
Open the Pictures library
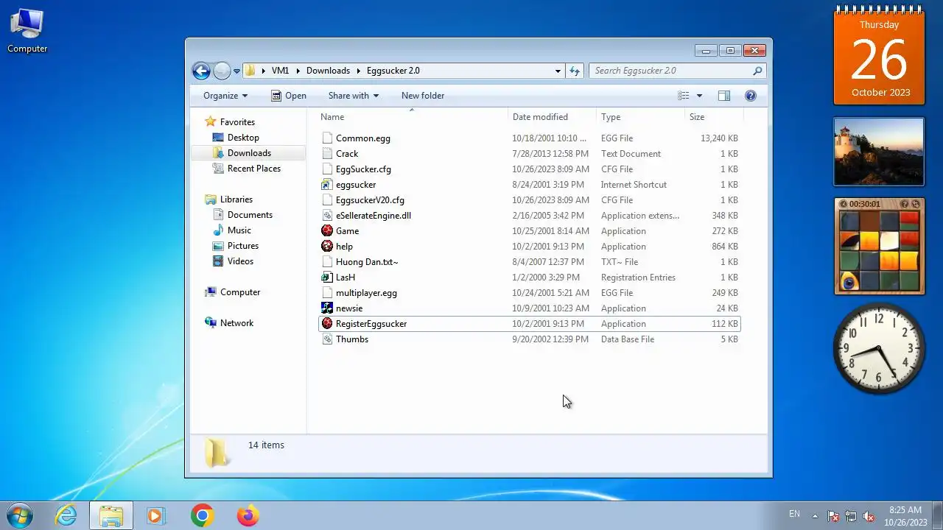pyautogui.click(x=243, y=246)
